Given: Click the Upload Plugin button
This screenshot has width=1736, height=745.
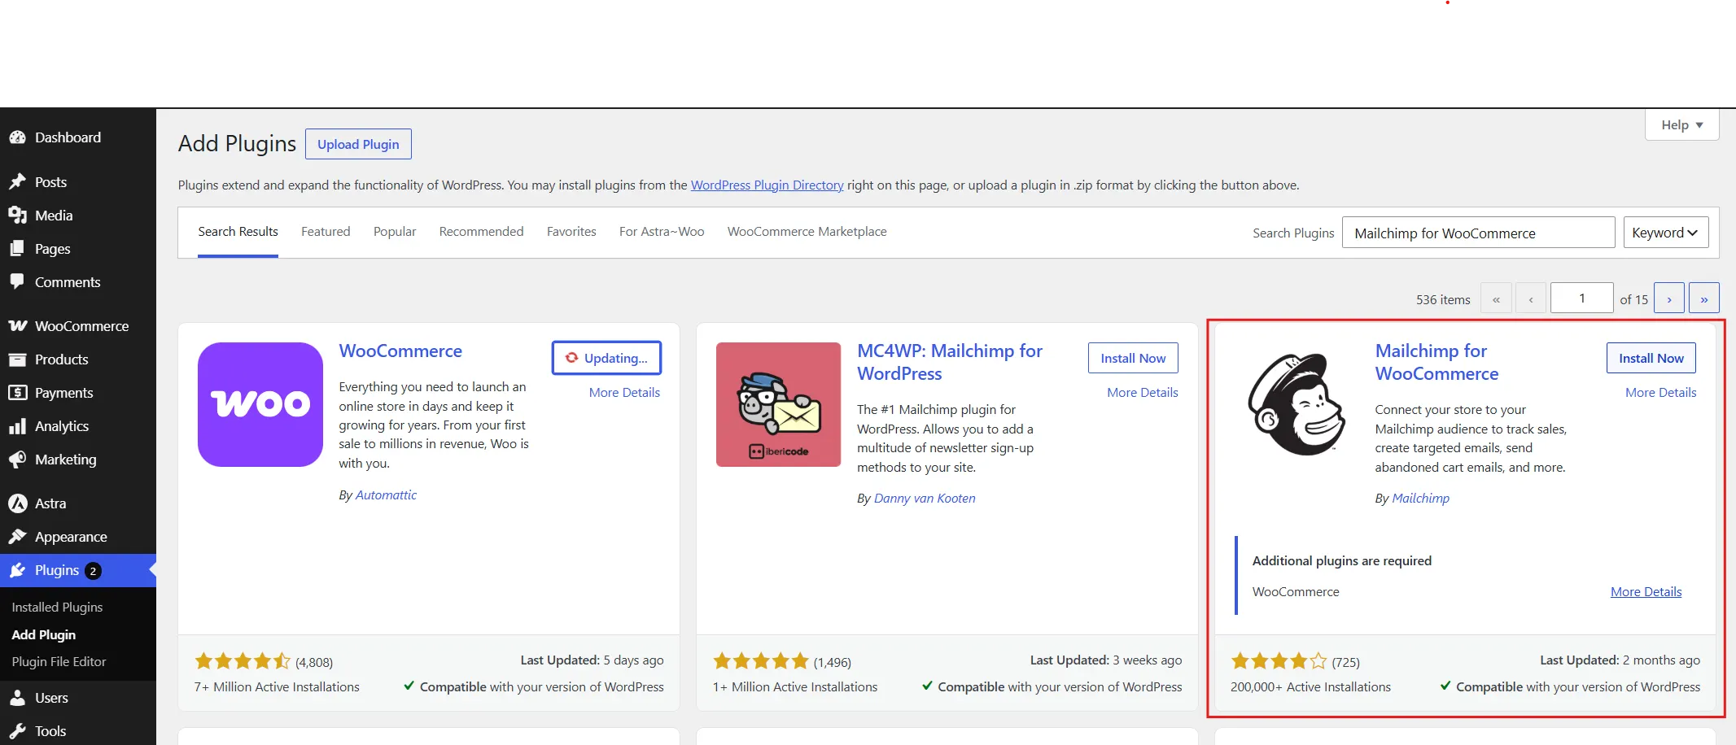Looking at the screenshot, I should tap(358, 144).
